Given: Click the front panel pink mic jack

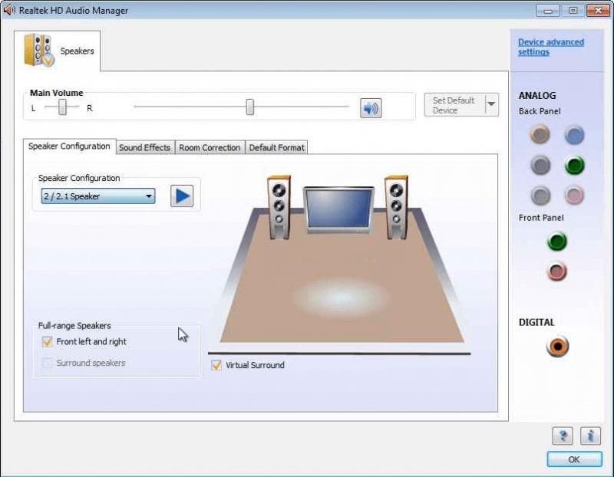Looking at the screenshot, I should click(x=556, y=271).
